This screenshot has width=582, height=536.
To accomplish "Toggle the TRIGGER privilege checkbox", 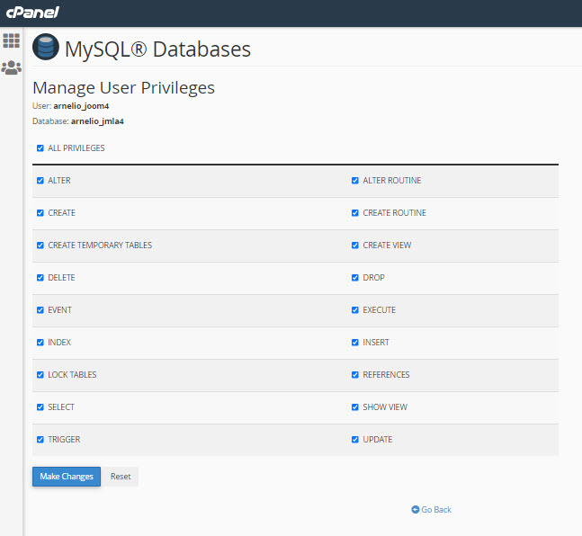I will click(40, 440).
